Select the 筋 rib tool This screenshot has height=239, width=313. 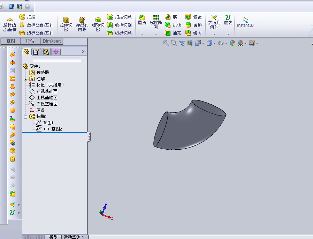(x=171, y=17)
